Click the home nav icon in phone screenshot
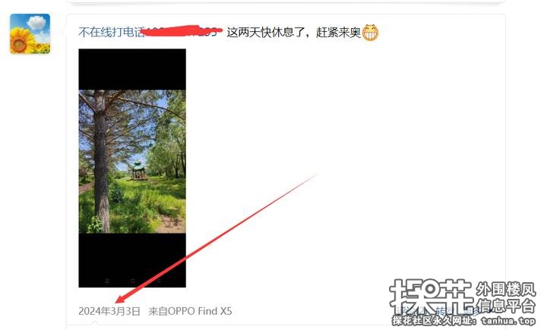The width and height of the screenshot is (544, 330). 132,281
